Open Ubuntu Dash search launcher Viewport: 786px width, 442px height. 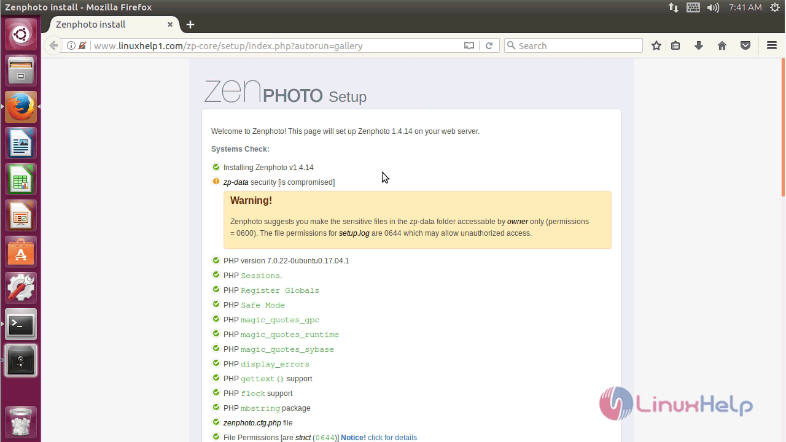(21, 34)
